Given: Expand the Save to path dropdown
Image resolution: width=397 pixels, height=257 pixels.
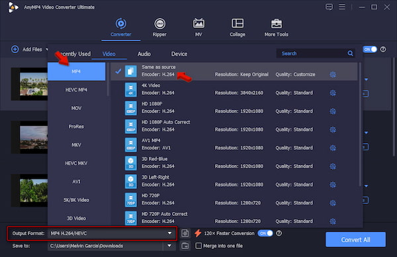Looking at the screenshot, I should click(x=169, y=246).
